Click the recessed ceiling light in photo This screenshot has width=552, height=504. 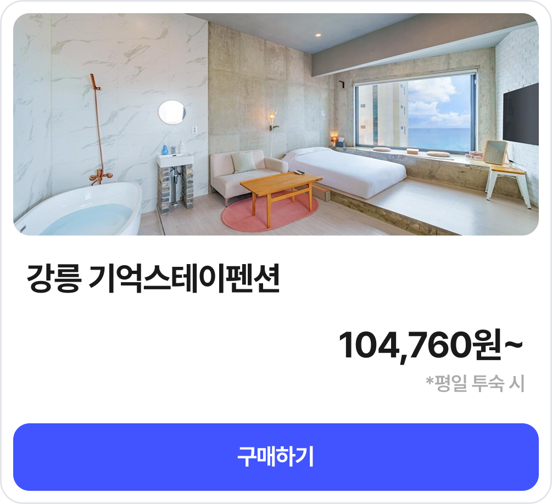pyautogui.click(x=318, y=35)
